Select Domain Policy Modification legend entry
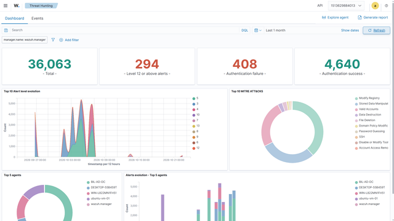This screenshot has width=394, height=221. tap(372, 126)
